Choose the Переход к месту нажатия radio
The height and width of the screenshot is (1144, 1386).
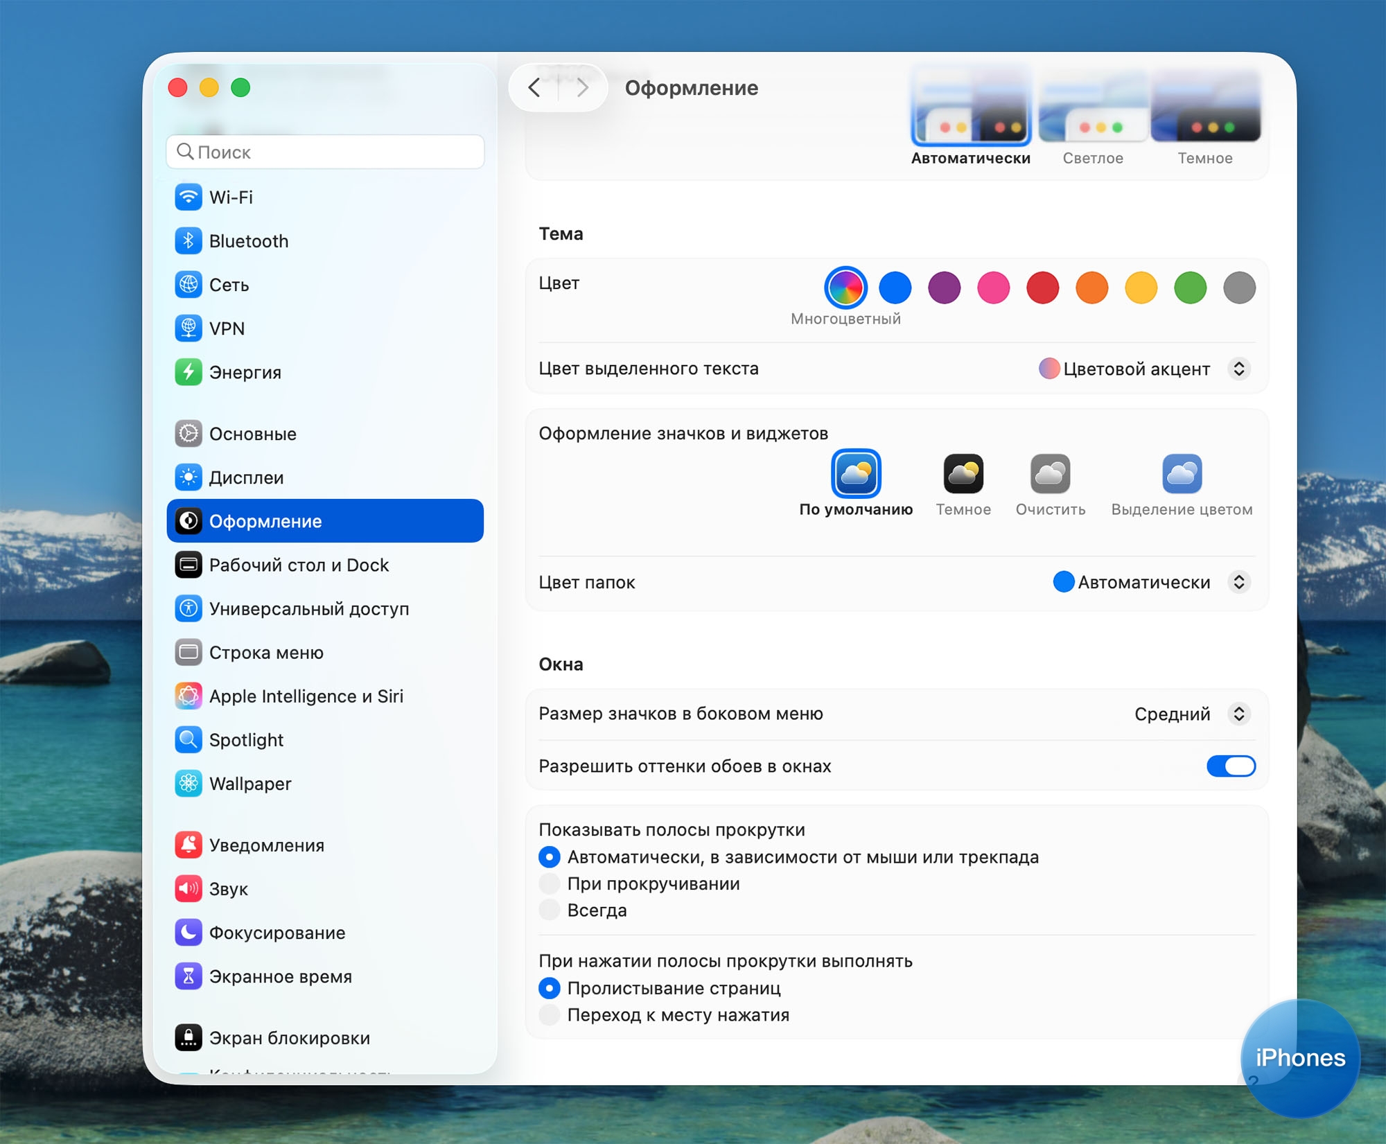(x=550, y=1015)
